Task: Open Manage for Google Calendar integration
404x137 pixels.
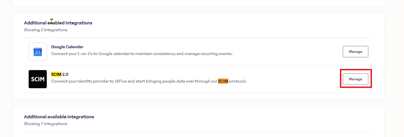Action: [x=356, y=52]
